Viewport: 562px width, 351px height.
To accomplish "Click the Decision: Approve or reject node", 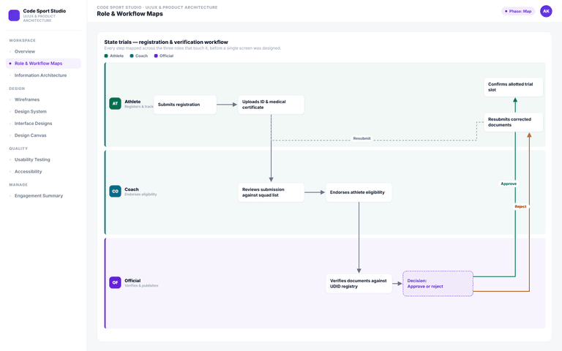I will [438, 284].
